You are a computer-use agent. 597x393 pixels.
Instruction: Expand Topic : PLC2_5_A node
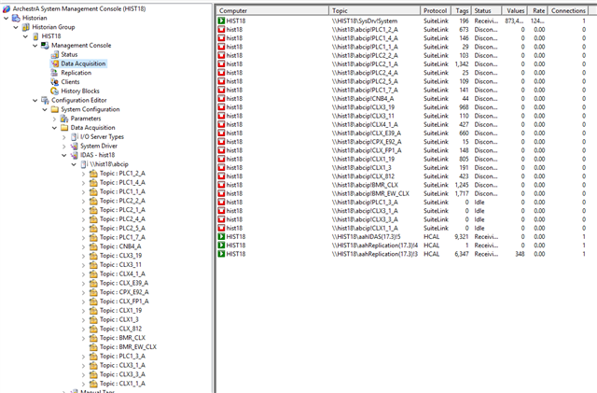tap(83, 229)
